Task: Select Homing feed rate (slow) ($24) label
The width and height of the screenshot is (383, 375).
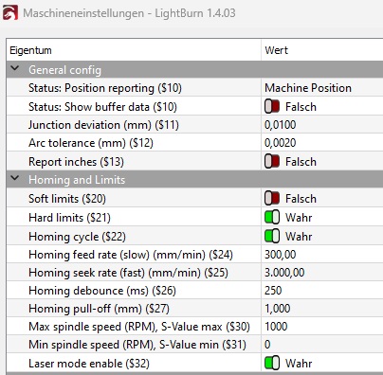Action: [131, 255]
